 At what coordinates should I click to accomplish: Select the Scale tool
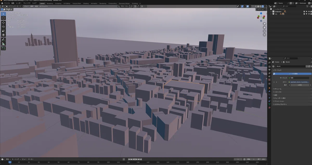click(x=3, y=31)
